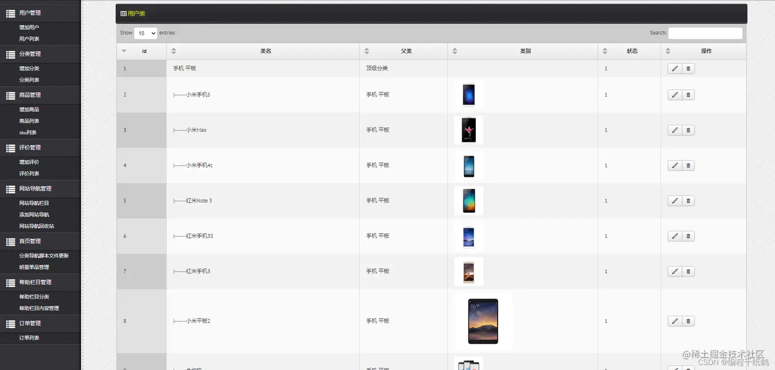
Task: Open 用户列表 in the sidebar
Action: click(x=29, y=39)
